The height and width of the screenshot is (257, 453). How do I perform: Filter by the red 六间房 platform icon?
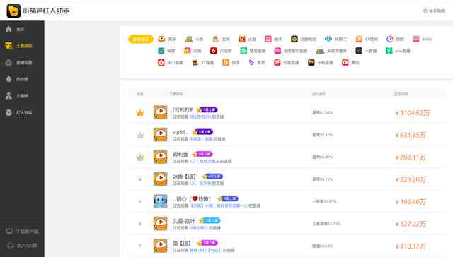[214, 51]
